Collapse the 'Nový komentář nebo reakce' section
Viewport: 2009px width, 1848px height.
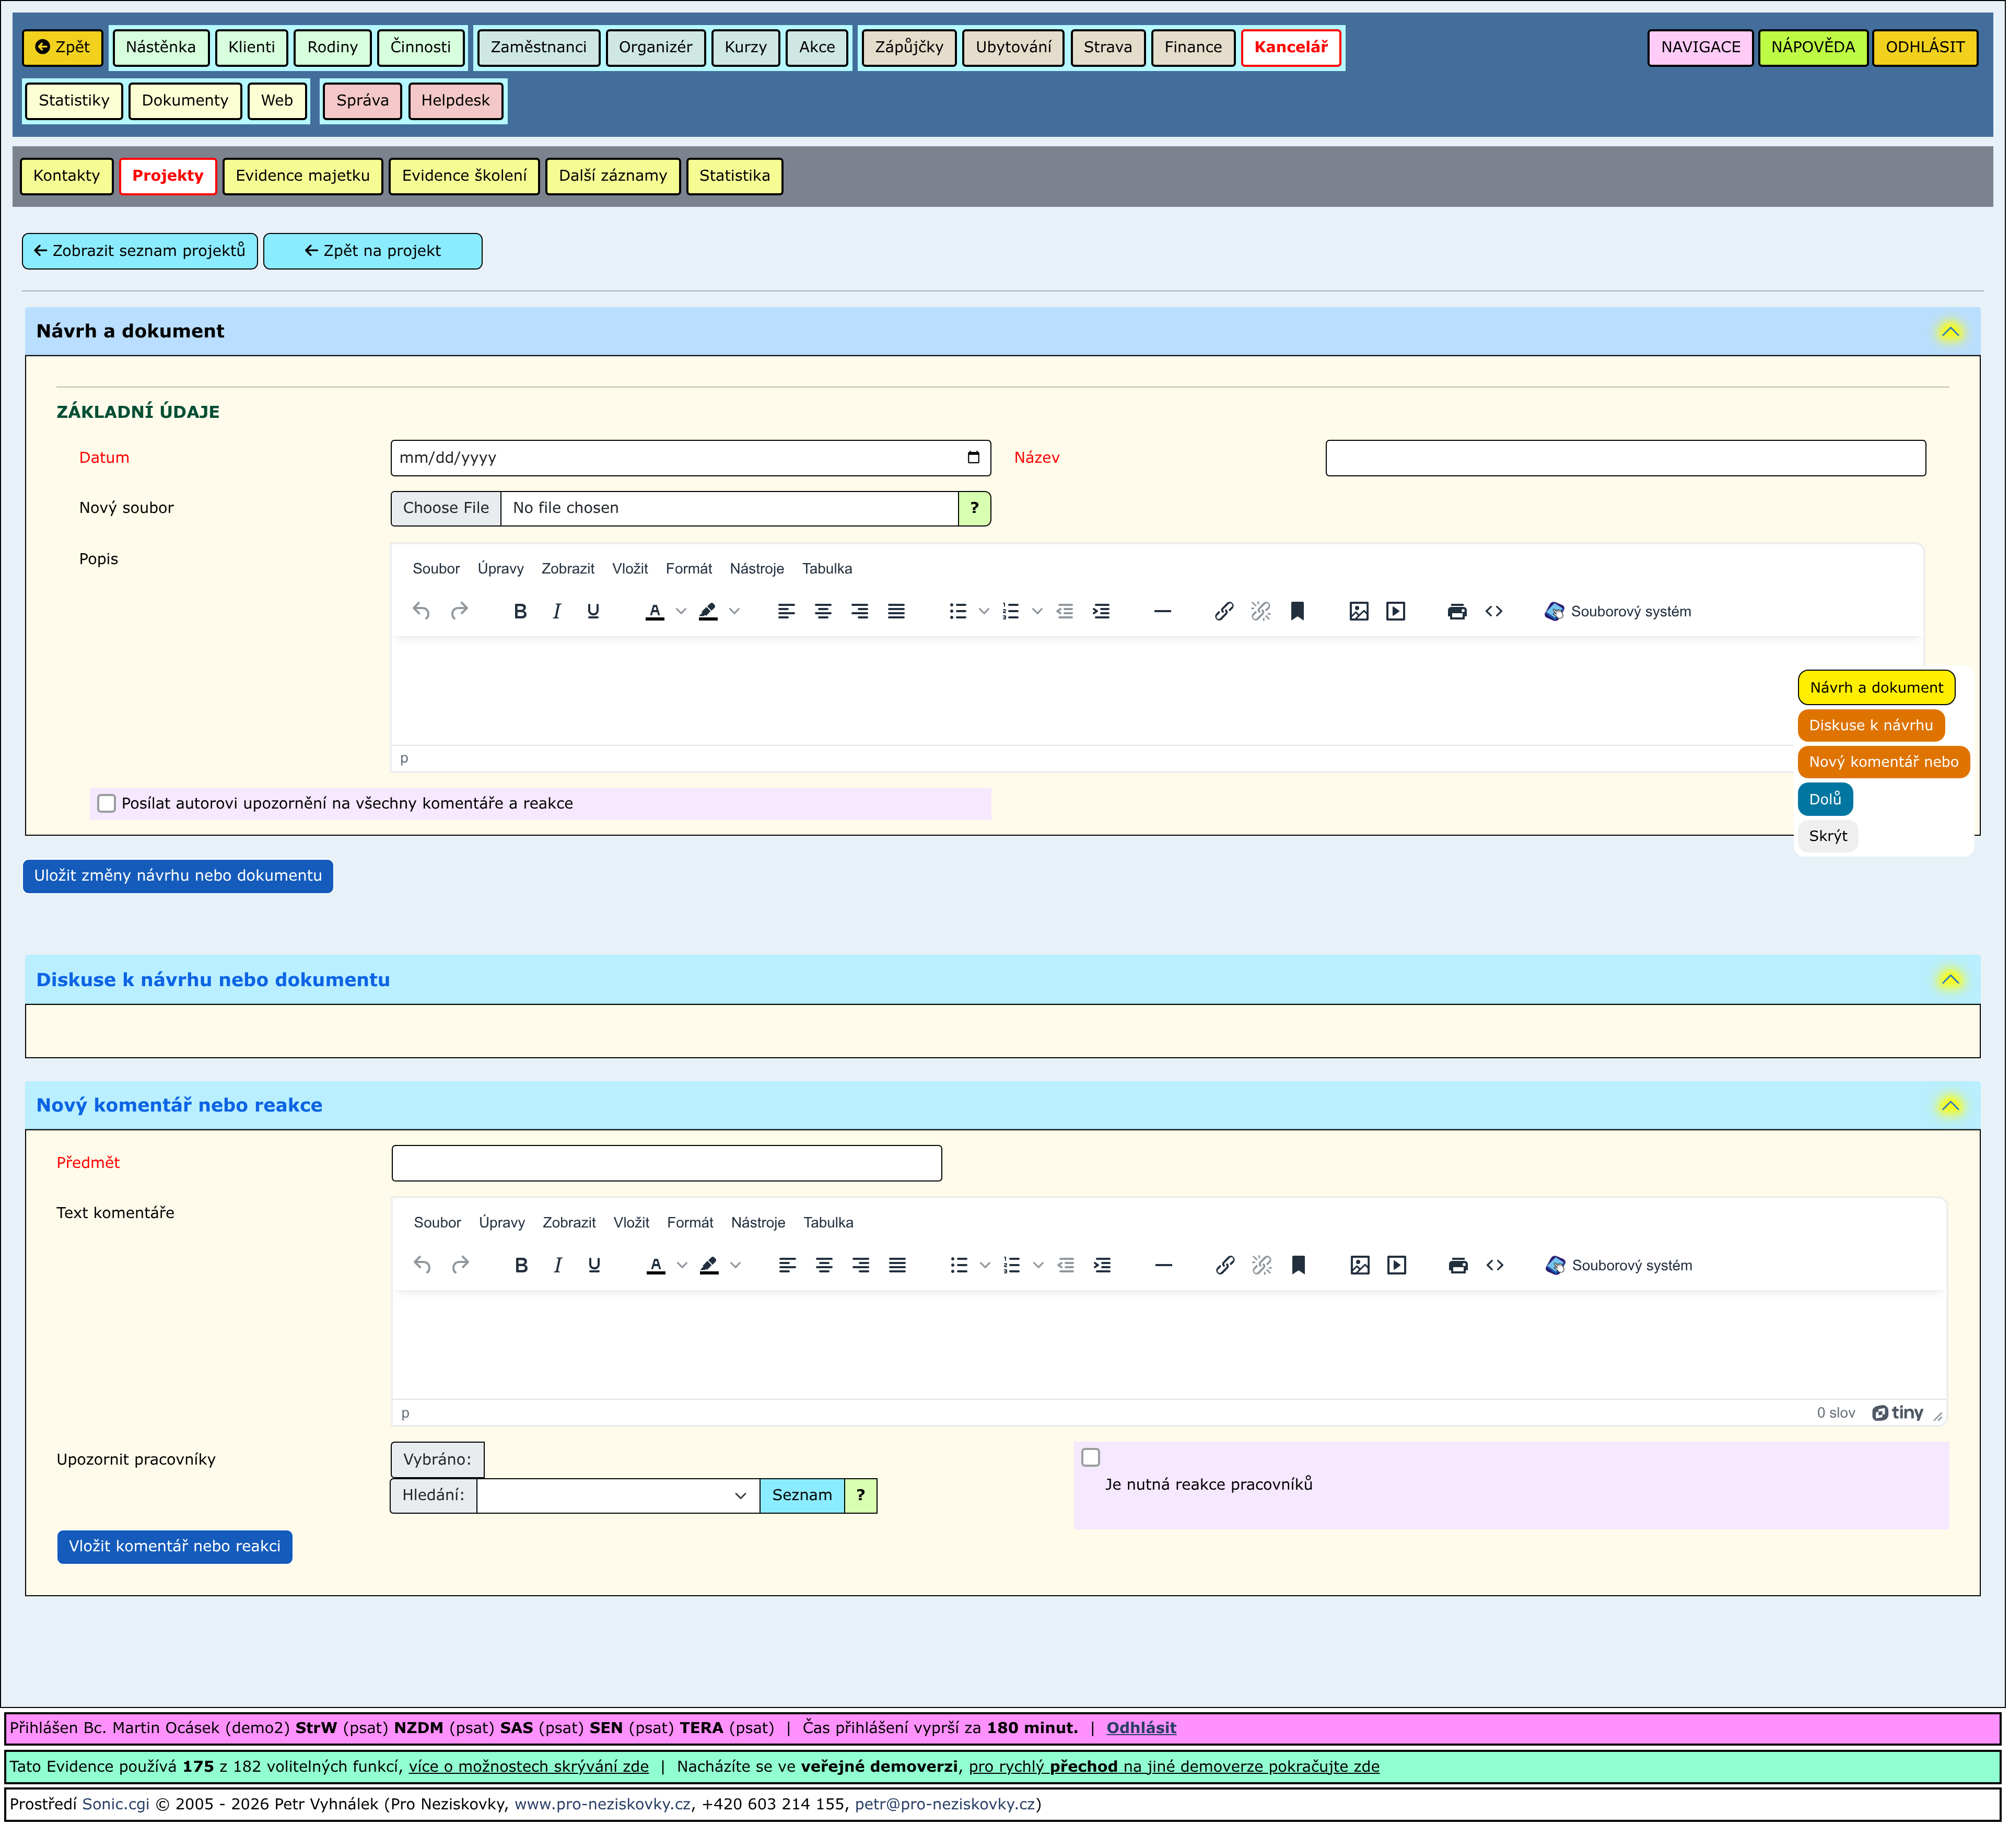(x=1952, y=1107)
